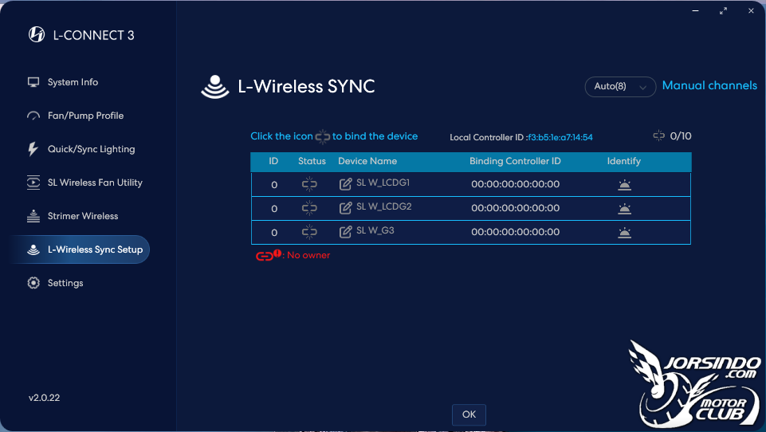Click the version label v2.0.22
This screenshot has width=766, height=432.
44,398
